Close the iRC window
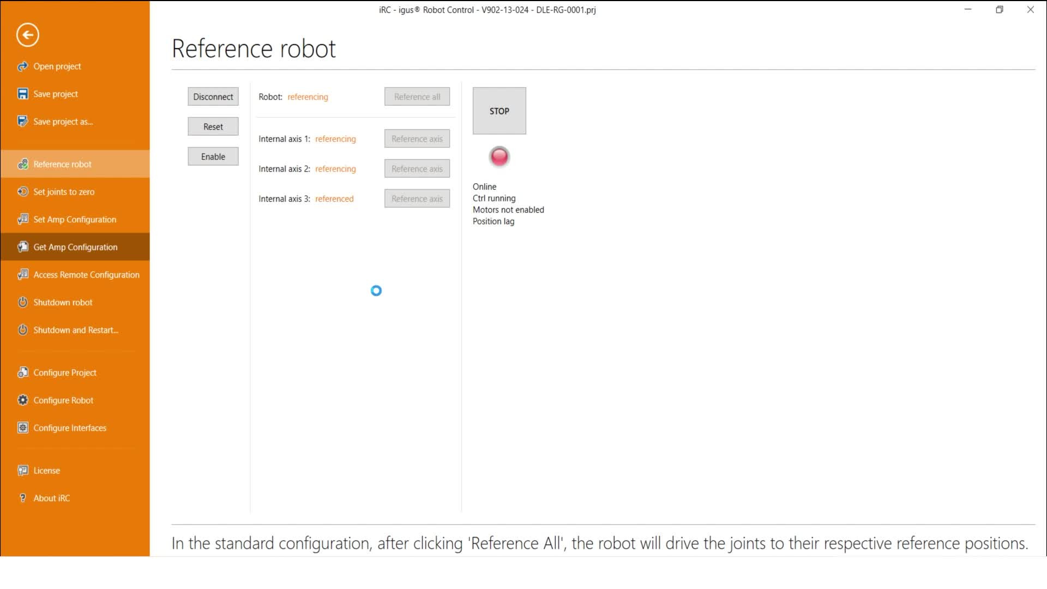Image resolution: width=1047 pixels, height=589 pixels. pos(1030,9)
